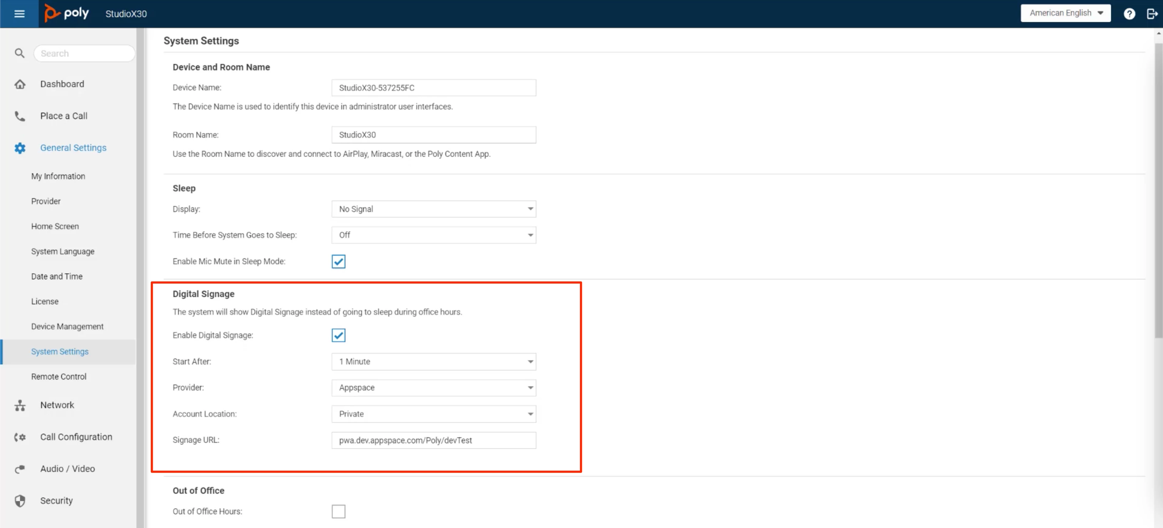This screenshot has width=1163, height=528.
Task: Check the Out of Office Hours box
Action: click(338, 511)
